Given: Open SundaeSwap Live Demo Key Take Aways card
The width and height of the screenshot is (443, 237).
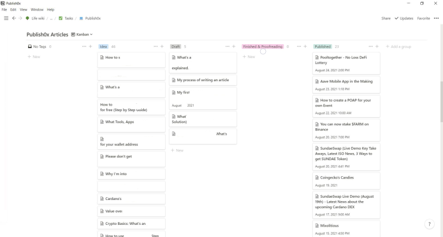Looking at the screenshot, I should 346,157.
